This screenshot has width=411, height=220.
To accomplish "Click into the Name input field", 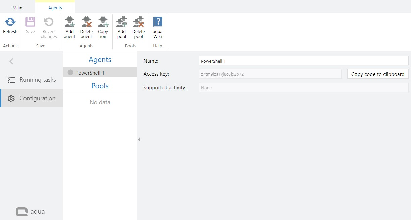I will (x=303, y=61).
